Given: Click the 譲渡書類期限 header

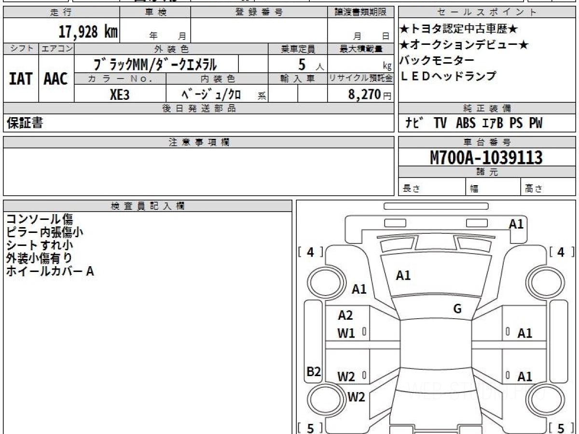Looking at the screenshot, I should 361,12.
